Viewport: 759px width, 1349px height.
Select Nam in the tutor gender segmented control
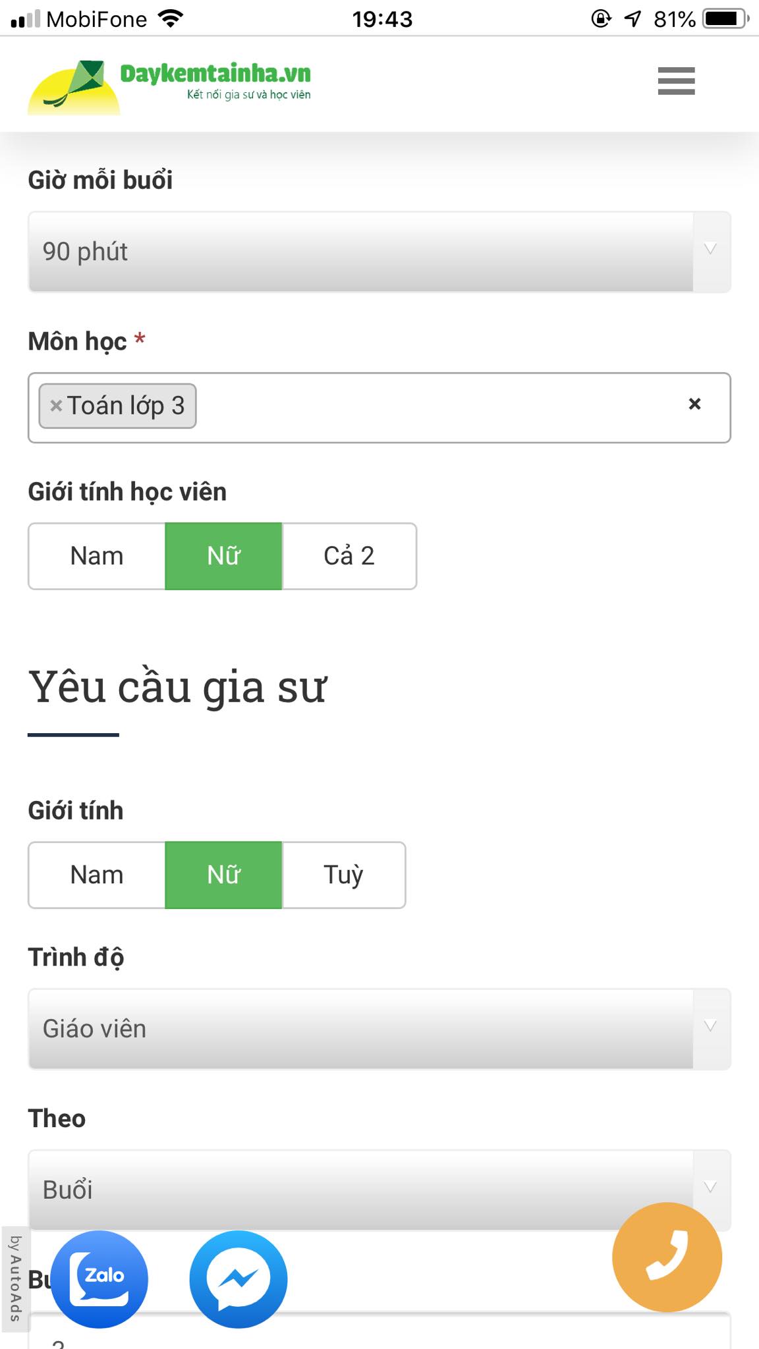coord(96,875)
